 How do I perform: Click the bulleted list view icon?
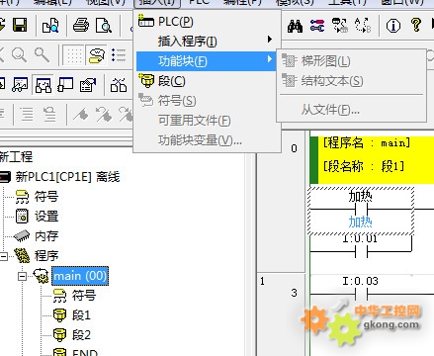point(119,55)
